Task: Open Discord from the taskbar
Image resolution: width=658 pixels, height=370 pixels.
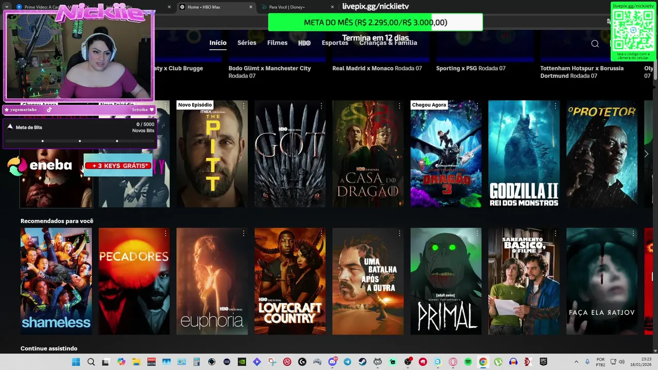Action: 333,362
